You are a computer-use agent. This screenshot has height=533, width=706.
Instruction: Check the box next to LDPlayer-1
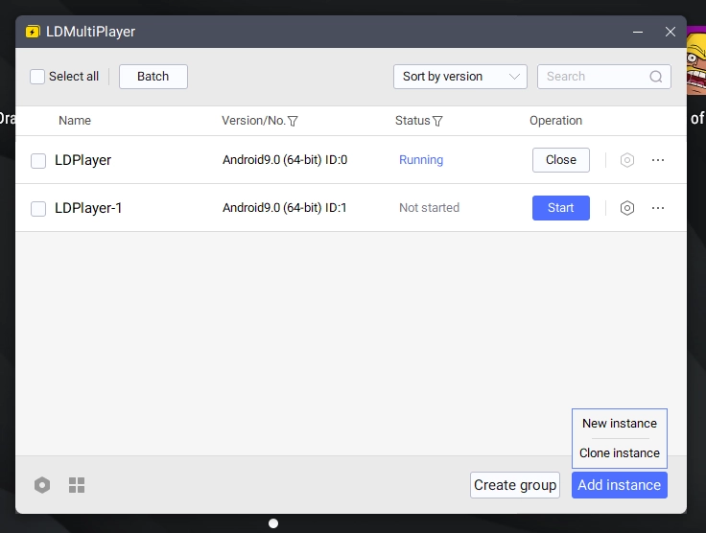(x=38, y=209)
